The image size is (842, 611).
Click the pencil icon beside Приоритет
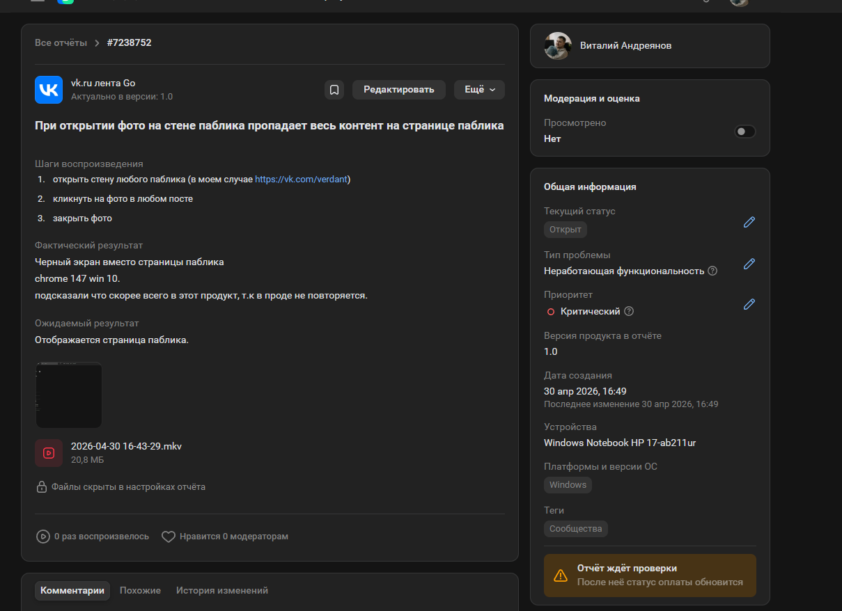[x=749, y=304]
